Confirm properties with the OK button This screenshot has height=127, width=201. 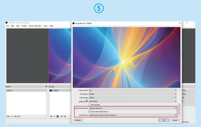pyautogui.click(x=163, y=120)
